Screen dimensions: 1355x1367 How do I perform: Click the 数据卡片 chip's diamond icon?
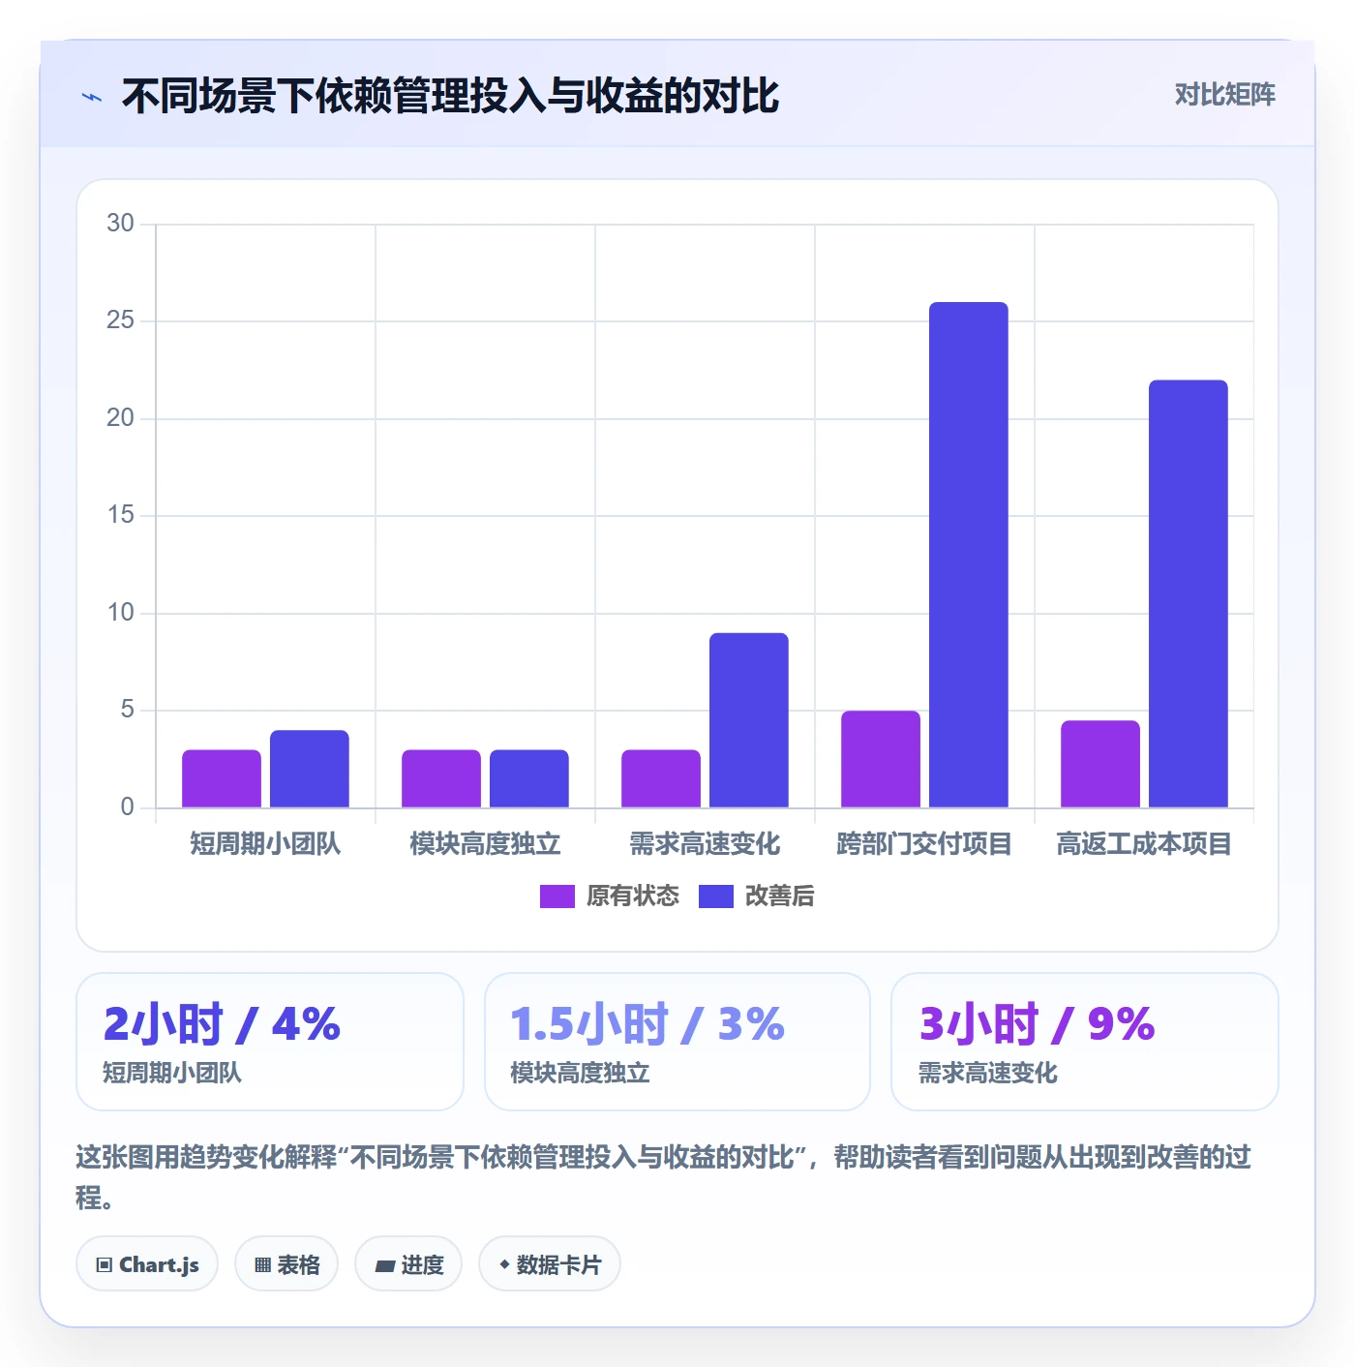coord(504,1264)
